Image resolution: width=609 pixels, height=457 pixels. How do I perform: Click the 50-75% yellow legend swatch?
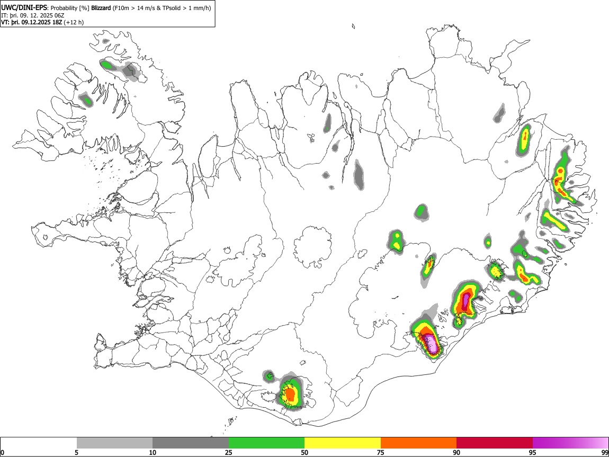click(343, 443)
